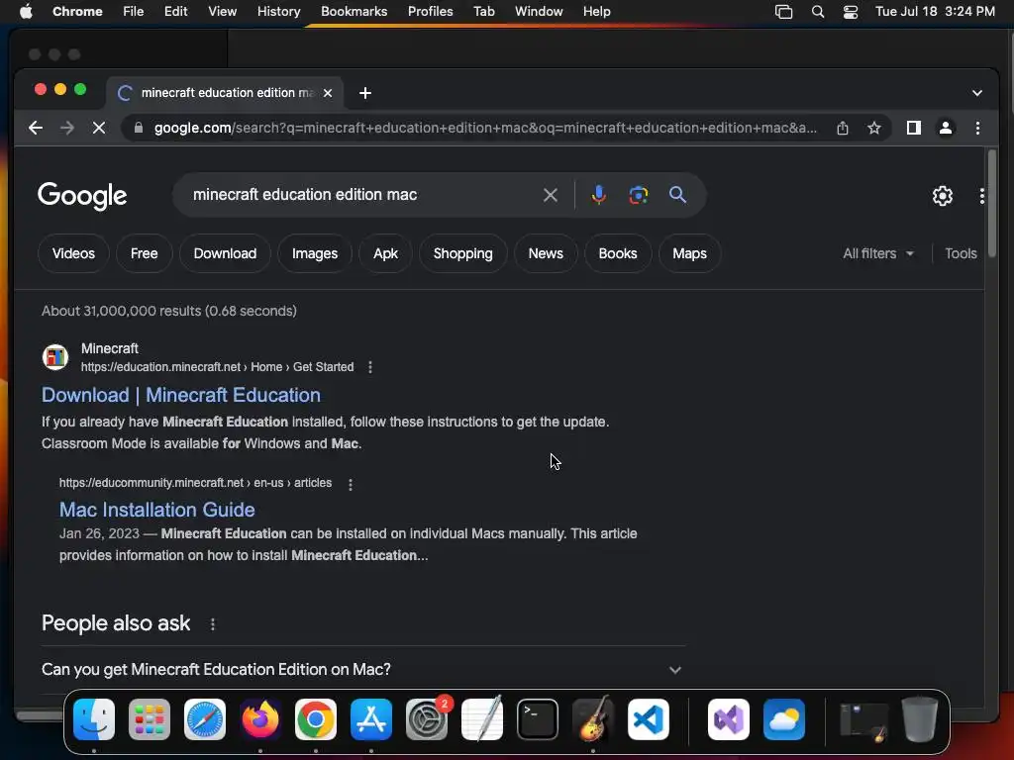Click the address bar URL

(x=485, y=128)
